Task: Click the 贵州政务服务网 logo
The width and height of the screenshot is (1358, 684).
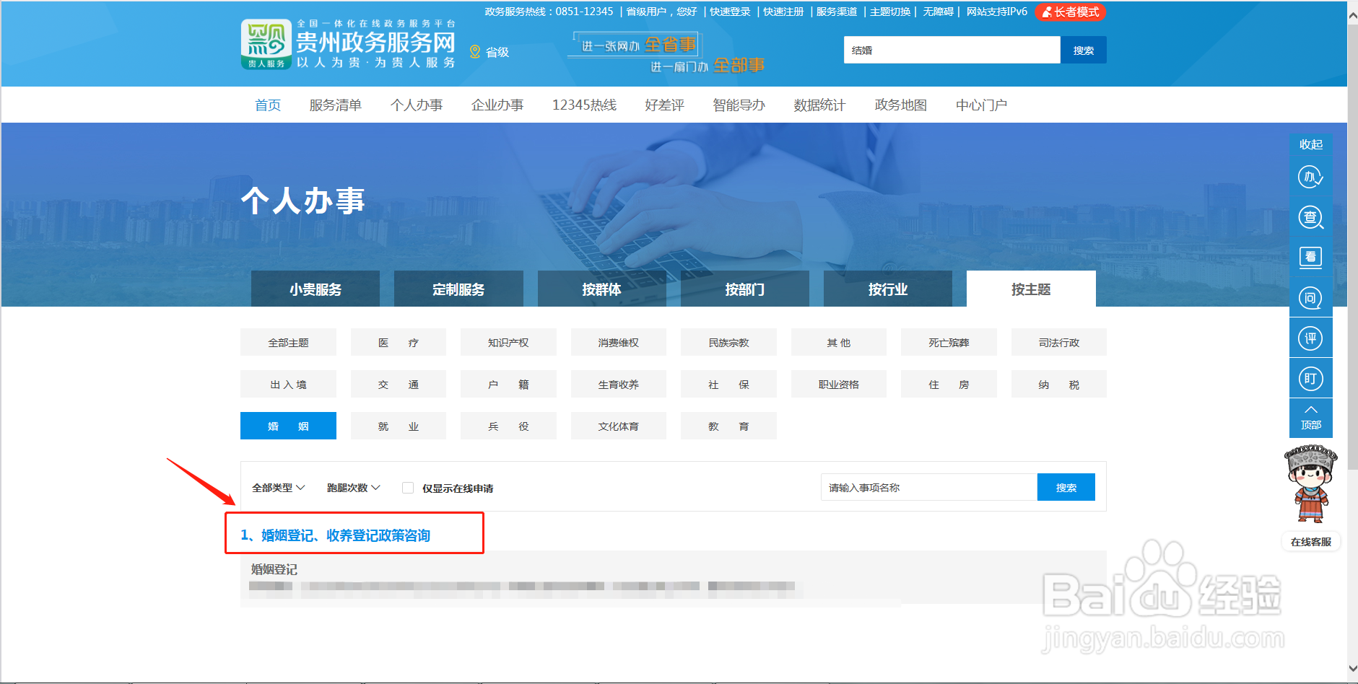Action: (348, 44)
